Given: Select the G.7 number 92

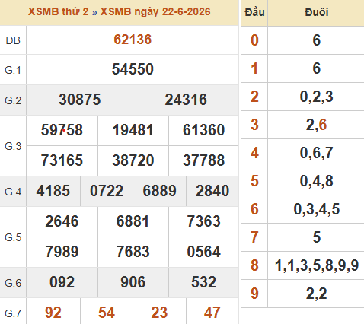Looking at the screenshot, I should coord(53,313).
